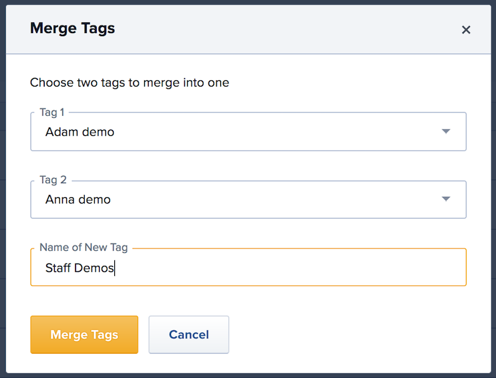
Task: Click the Tag 1 dropdown arrow
Action: (x=445, y=131)
